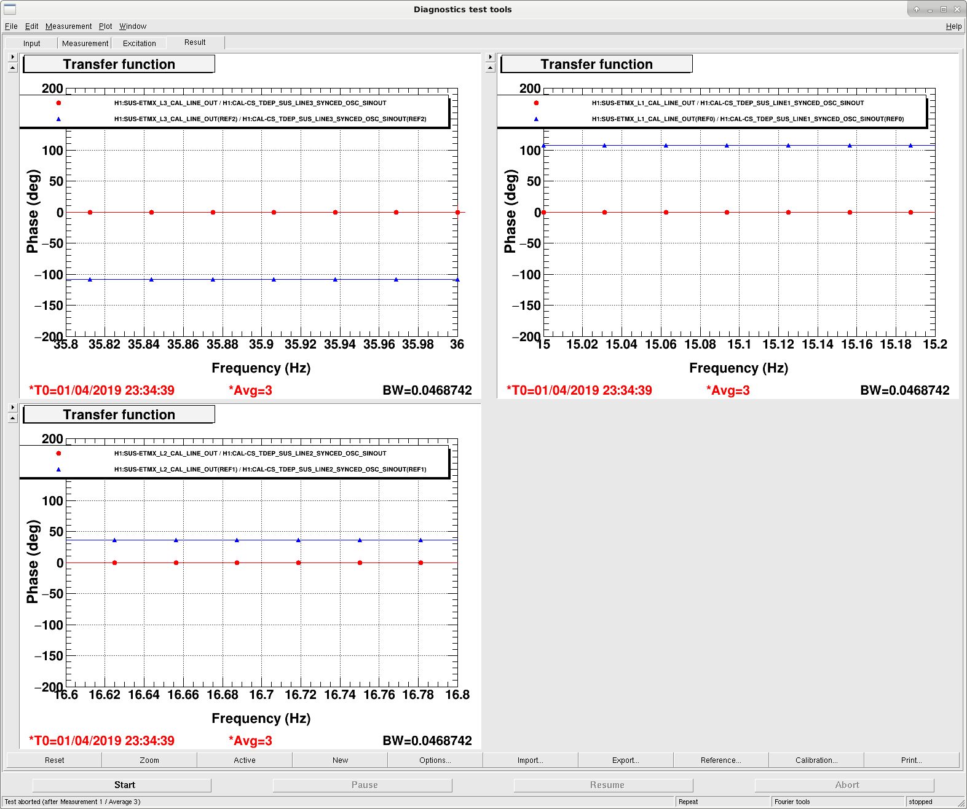Switch to the Measurement tab
967x809 pixels.
pyautogui.click(x=85, y=43)
